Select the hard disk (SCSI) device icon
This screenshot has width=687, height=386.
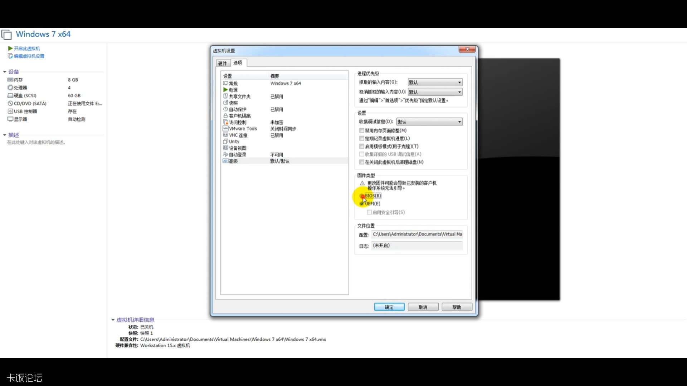10,95
